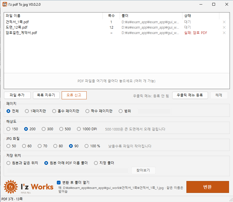Click the destination folder path field

click(x=68, y=171)
